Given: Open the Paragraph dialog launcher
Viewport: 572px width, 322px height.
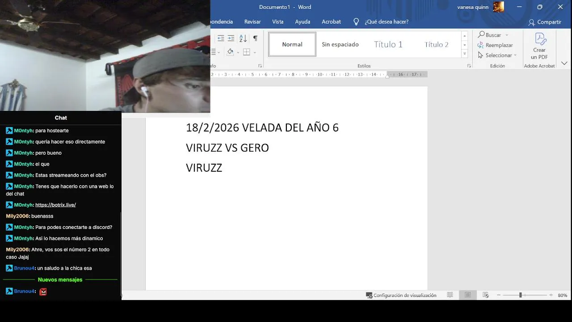Looking at the screenshot, I should [260, 66].
